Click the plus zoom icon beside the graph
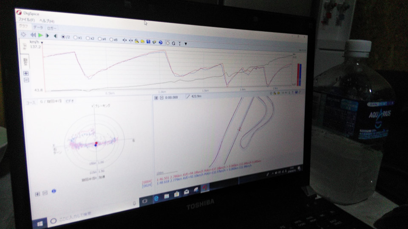408x229 pixels. click(26, 73)
